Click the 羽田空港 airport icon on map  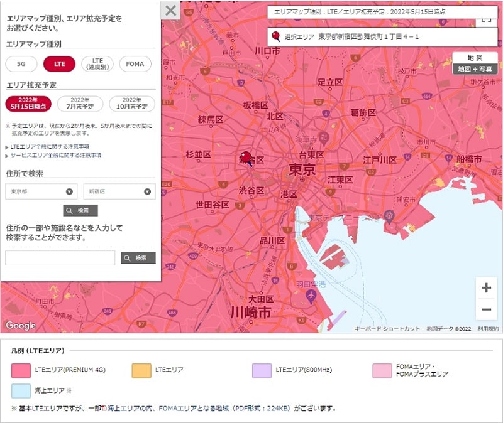tap(311, 296)
